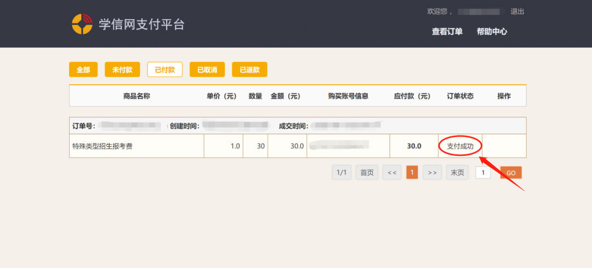Image resolution: width=592 pixels, height=268 pixels.
Task: Jump to 末页 last page
Action: [457, 173]
